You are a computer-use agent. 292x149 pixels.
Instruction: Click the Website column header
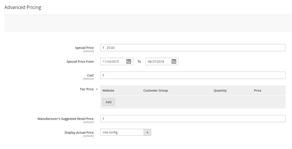pos(108,91)
